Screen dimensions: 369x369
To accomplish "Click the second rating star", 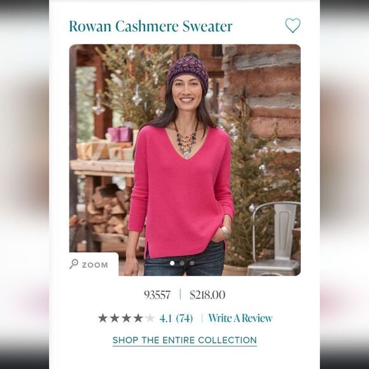I will click(x=115, y=318).
